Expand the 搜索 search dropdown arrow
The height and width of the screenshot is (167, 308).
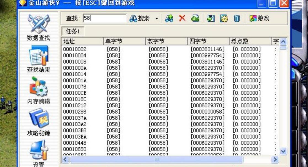click(157, 18)
